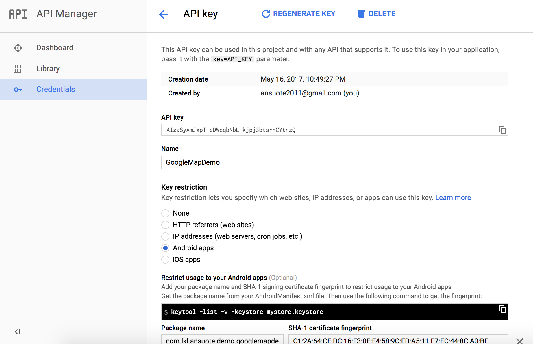Select iOS apps restriction
The height and width of the screenshot is (344, 533).
pyautogui.click(x=165, y=260)
